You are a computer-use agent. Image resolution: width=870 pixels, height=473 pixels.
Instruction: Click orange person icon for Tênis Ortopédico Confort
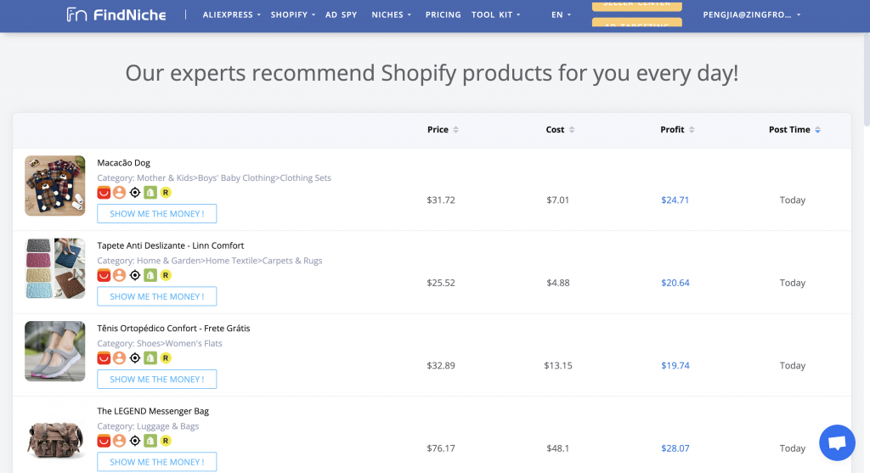[119, 358]
